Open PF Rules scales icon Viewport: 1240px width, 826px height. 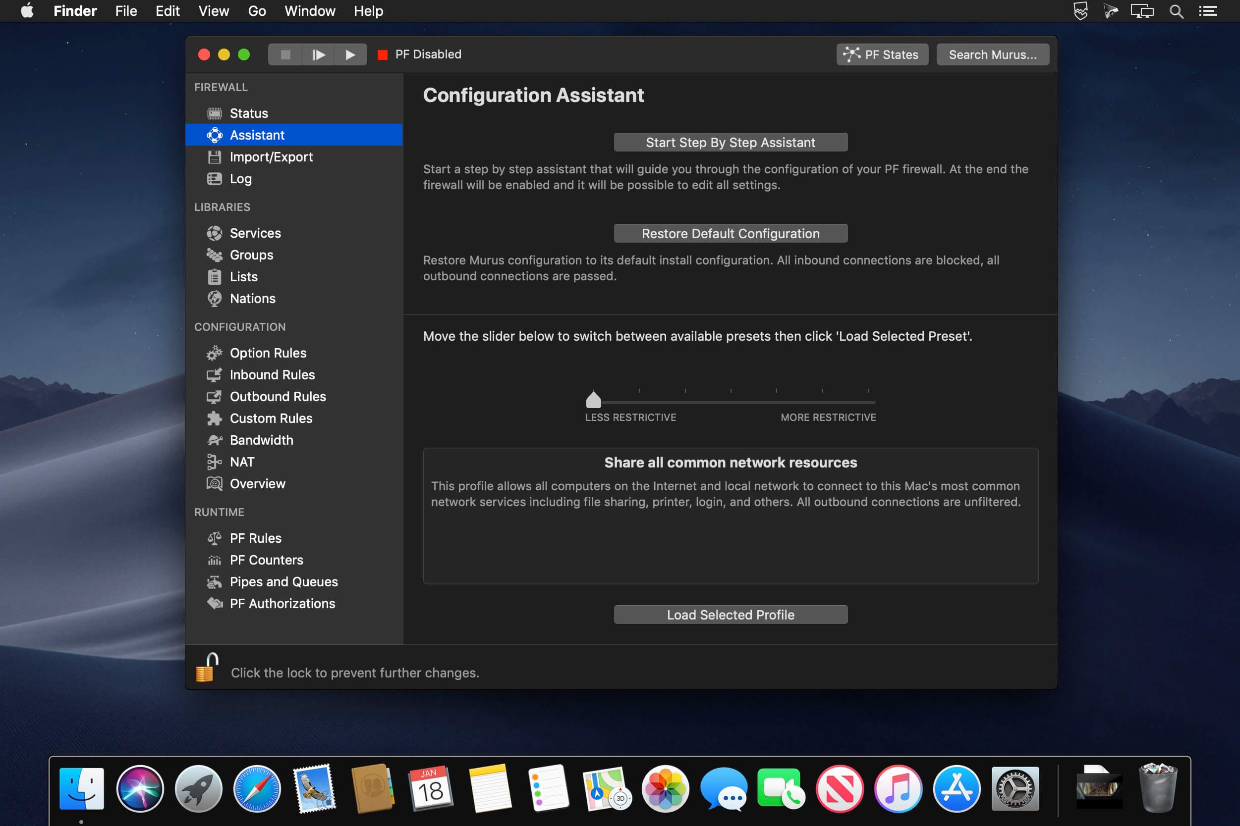[x=214, y=538]
